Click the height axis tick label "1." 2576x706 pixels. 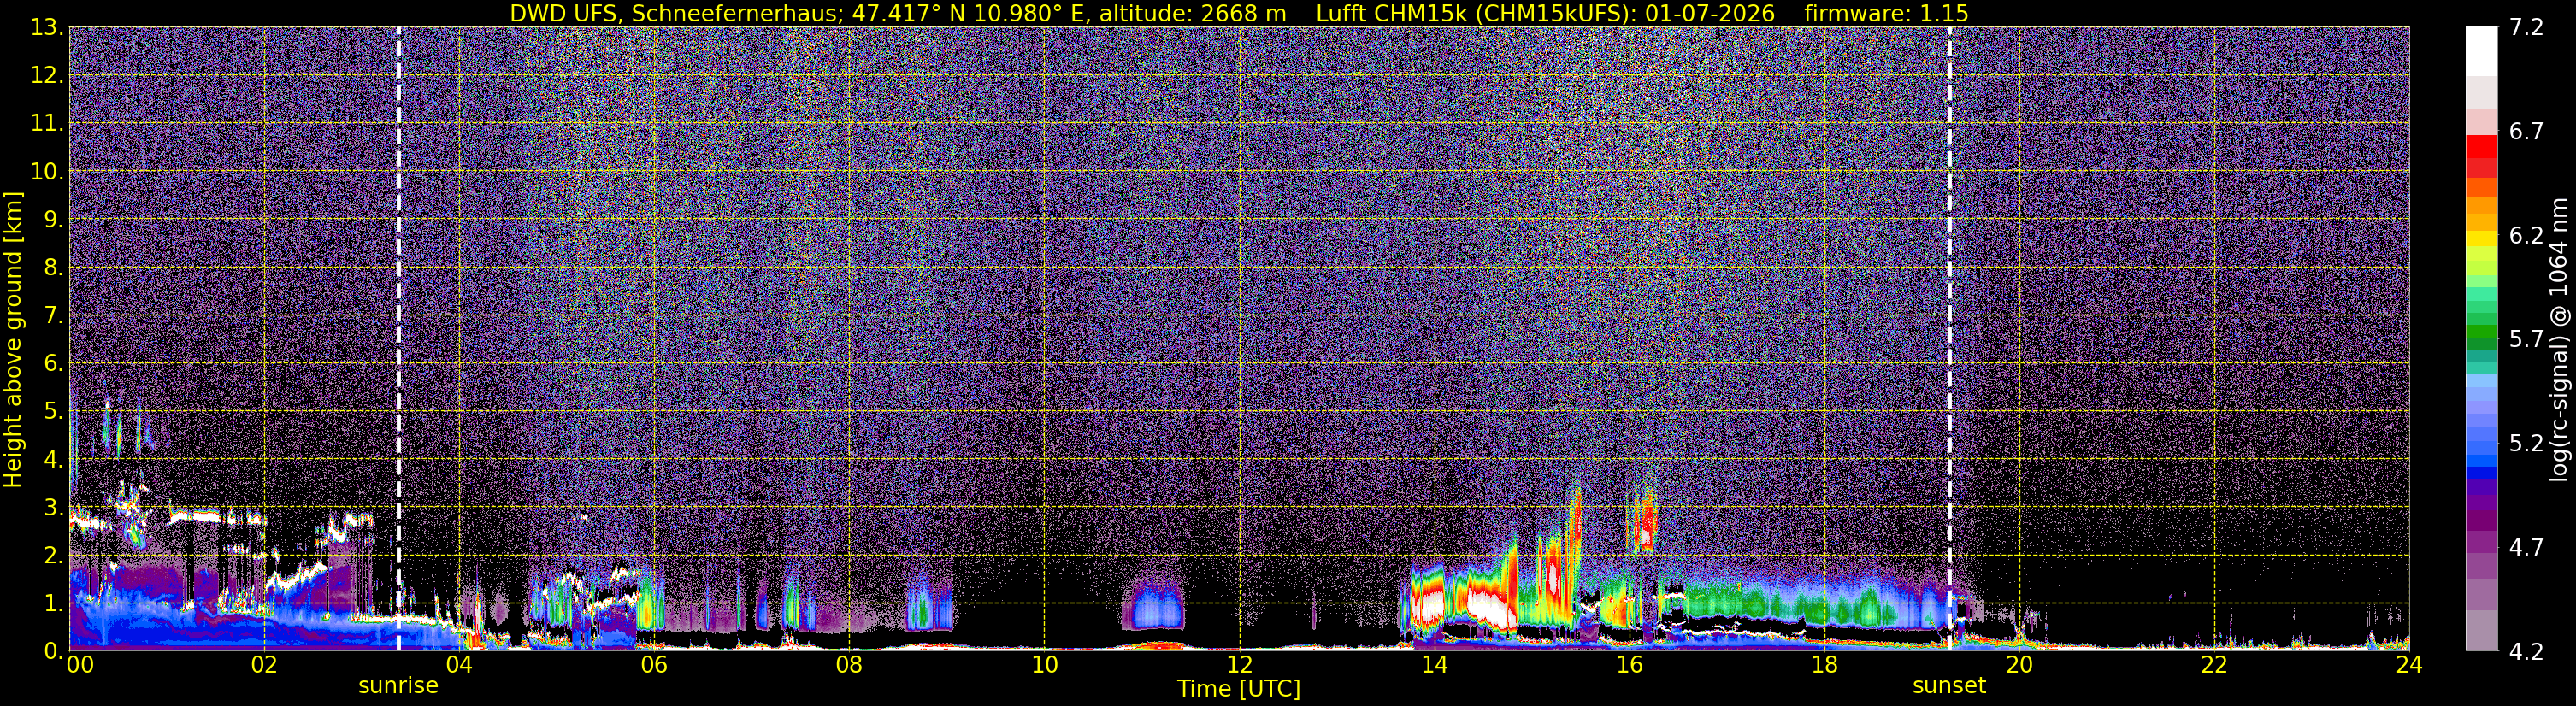(x=53, y=603)
